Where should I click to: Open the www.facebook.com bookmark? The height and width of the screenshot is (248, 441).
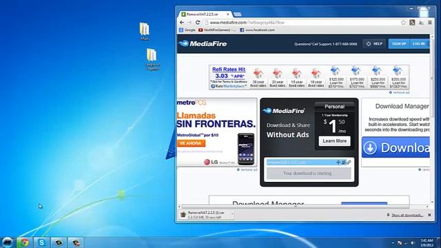pyautogui.click(x=257, y=30)
